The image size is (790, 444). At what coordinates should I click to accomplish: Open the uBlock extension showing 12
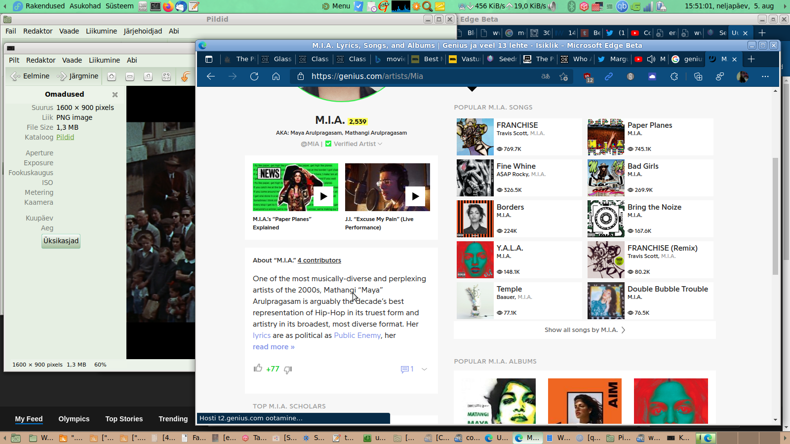(x=588, y=77)
